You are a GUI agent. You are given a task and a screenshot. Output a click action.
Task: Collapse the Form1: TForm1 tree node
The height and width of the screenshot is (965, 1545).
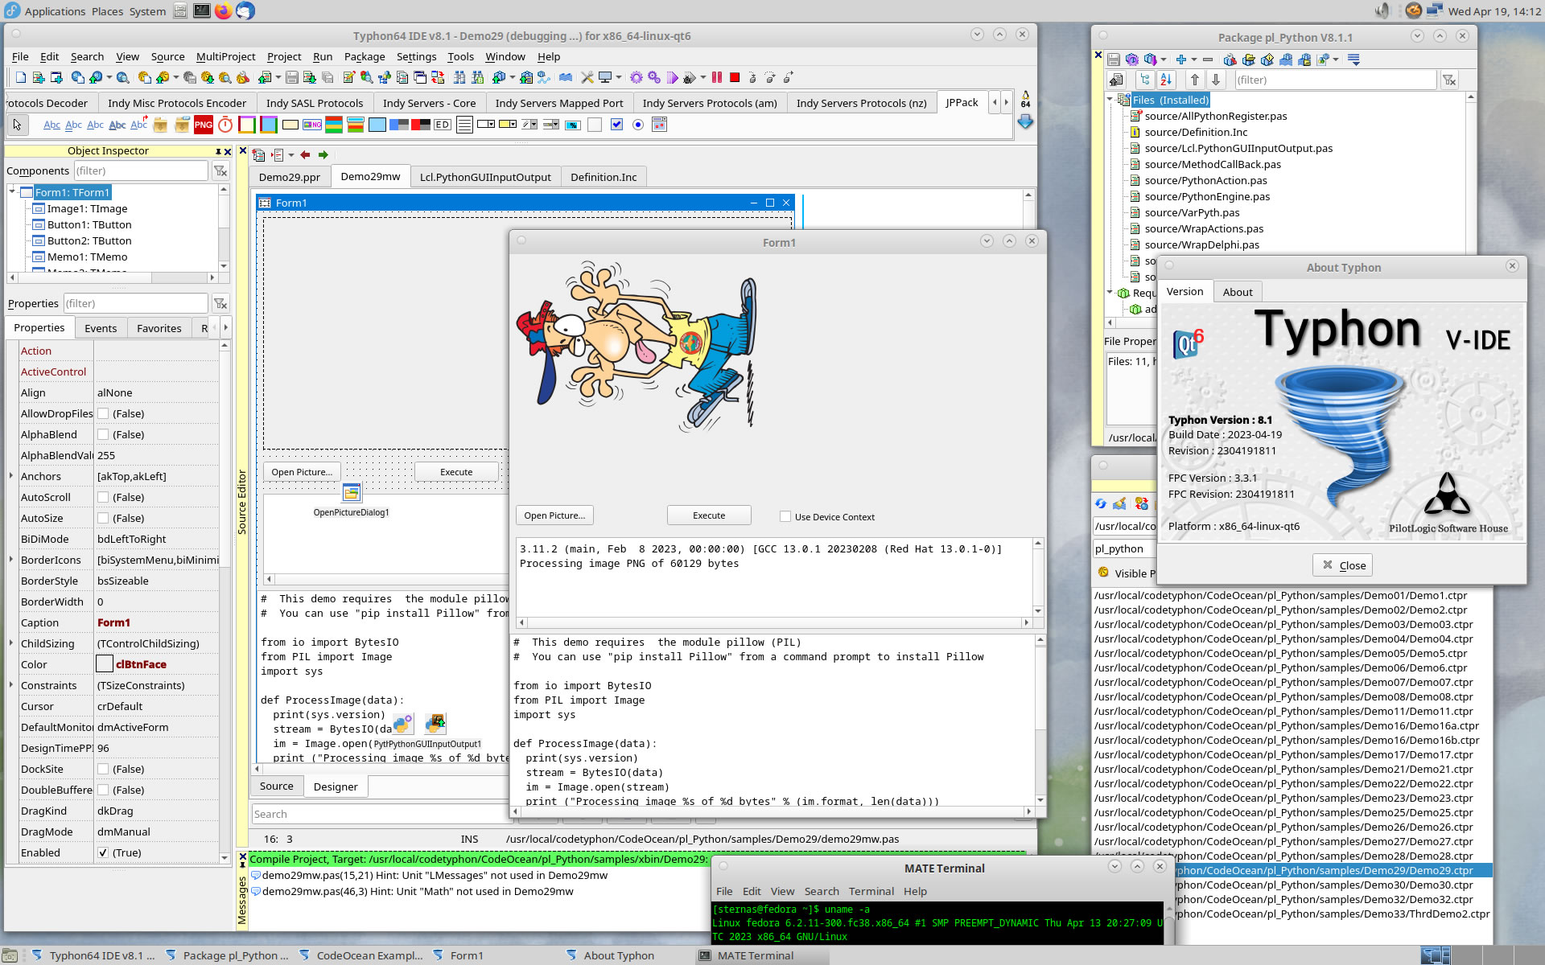[x=12, y=191]
